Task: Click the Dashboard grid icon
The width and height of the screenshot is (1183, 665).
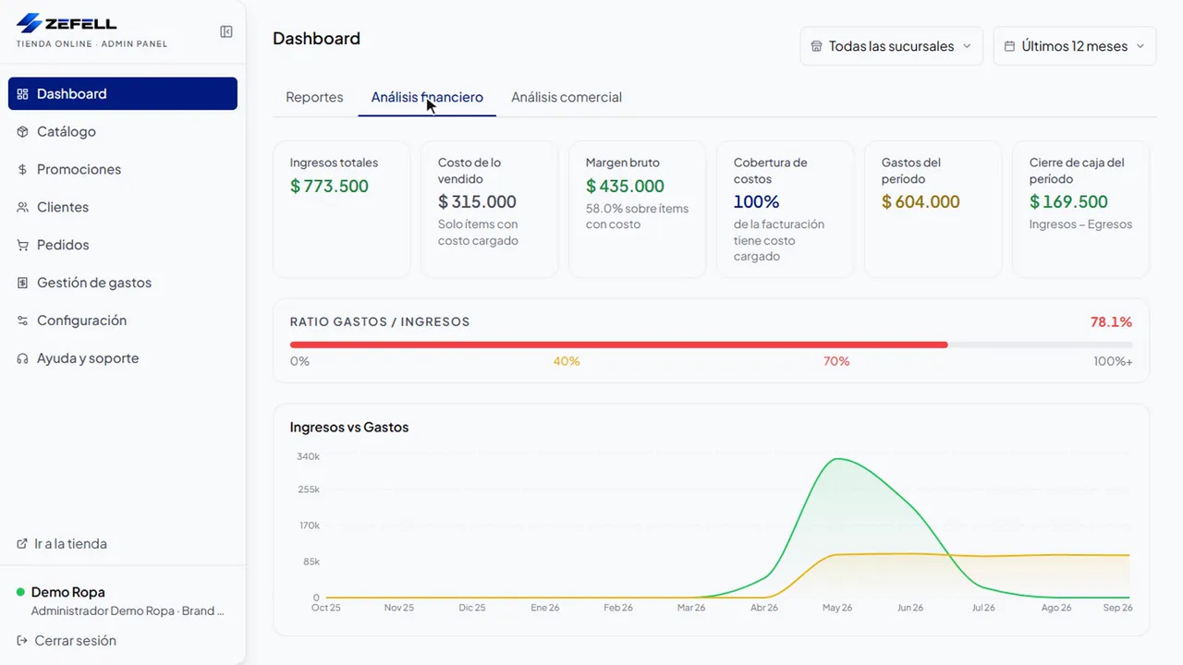Action: [23, 94]
